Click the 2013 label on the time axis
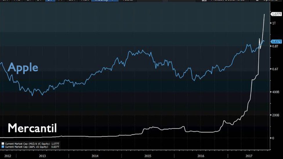This screenshot has height=159, width=283. click(42, 156)
